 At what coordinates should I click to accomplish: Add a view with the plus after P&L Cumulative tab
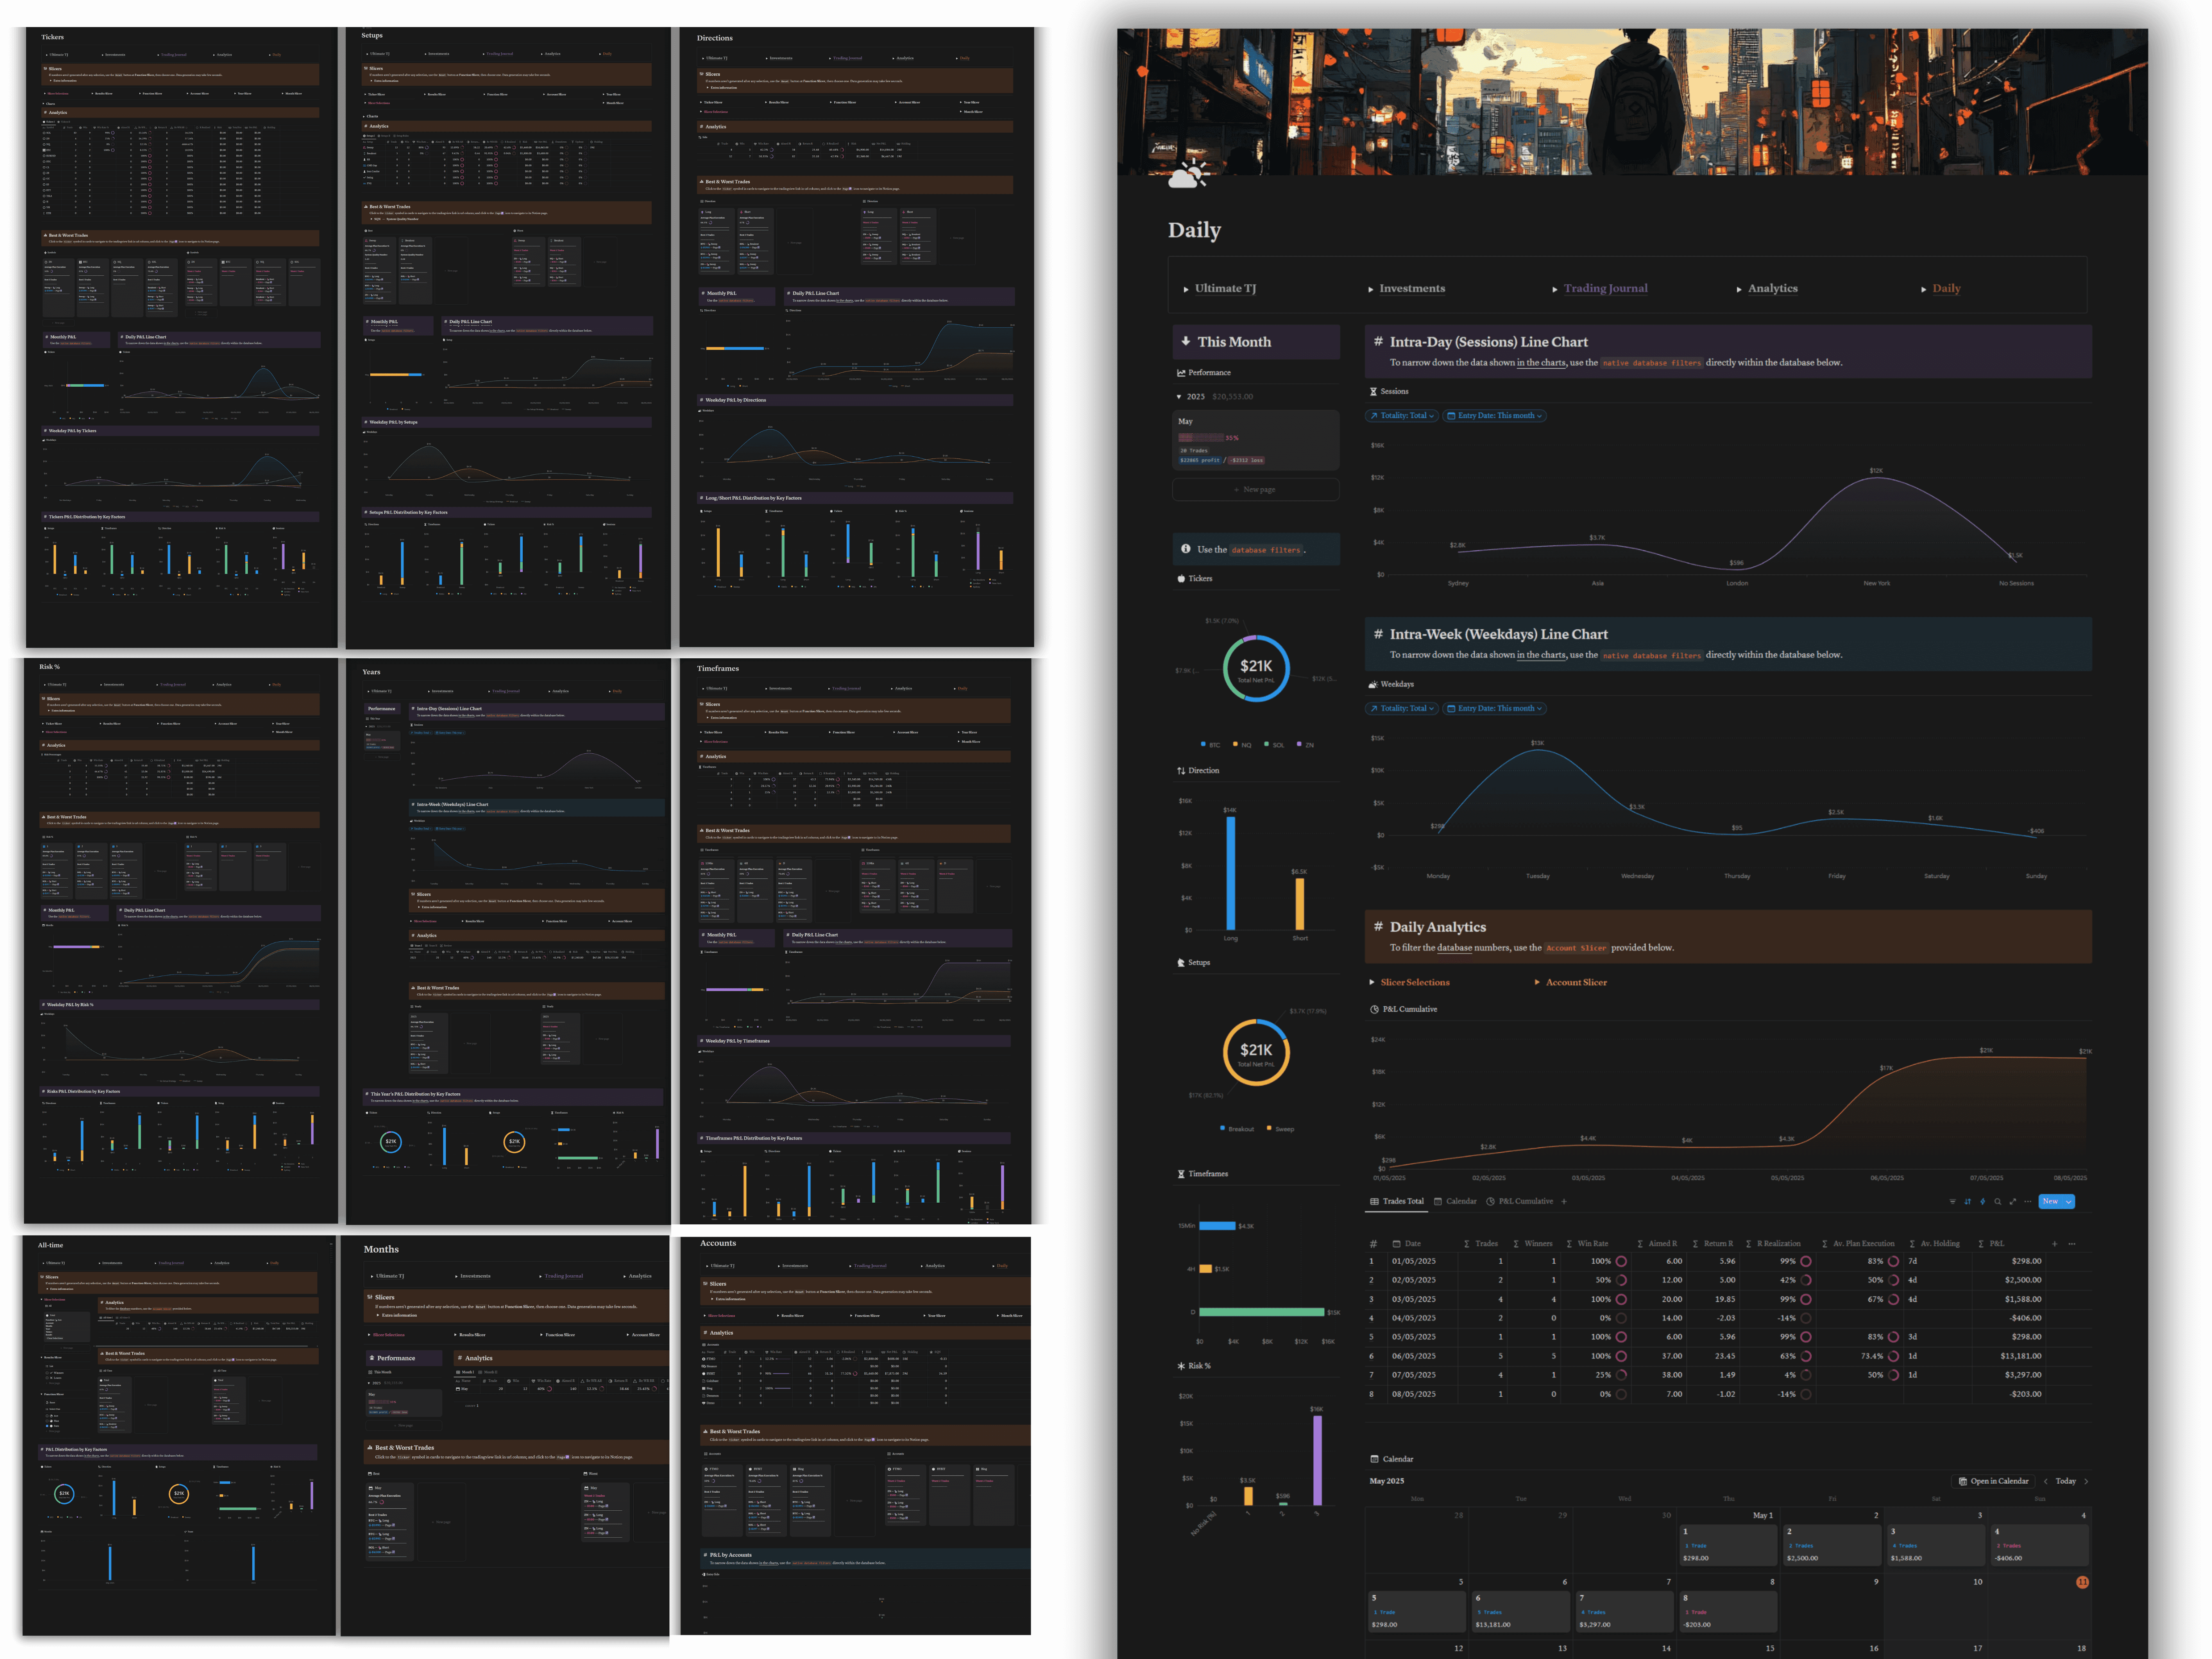click(x=1564, y=1201)
